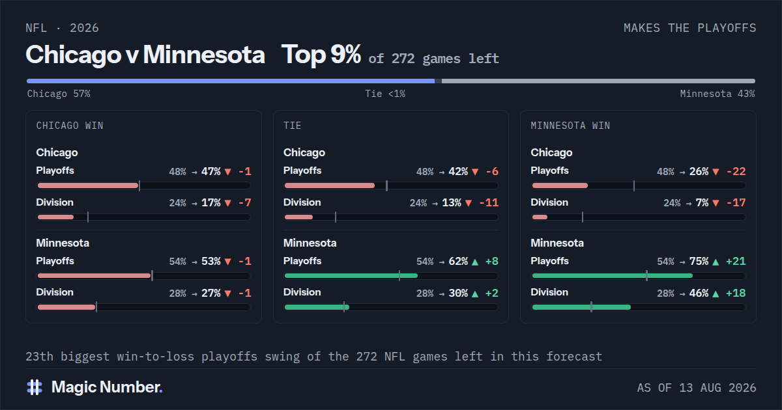Screen dimensions: 782x410
Task: Click the MAKES THE PLAYOFFS label
Action: point(690,28)
